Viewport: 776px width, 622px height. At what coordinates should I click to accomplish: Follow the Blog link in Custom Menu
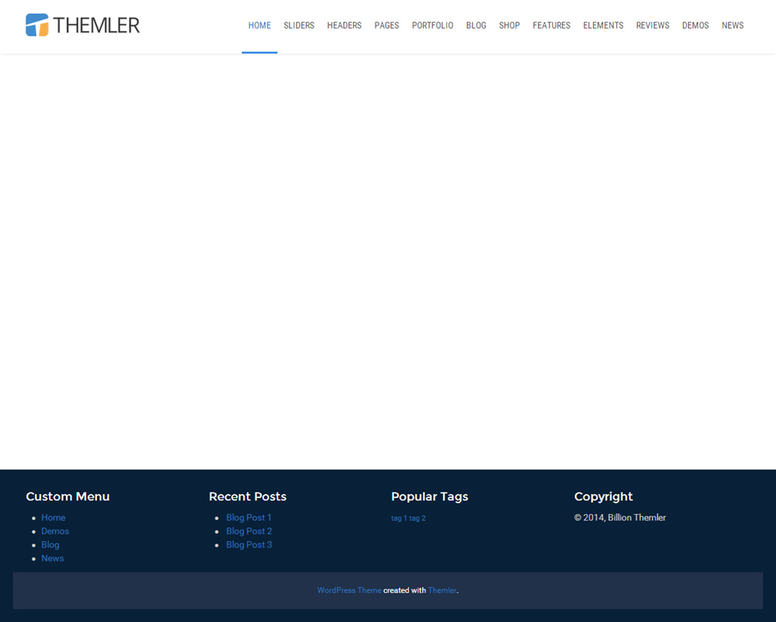coord(50,545)
